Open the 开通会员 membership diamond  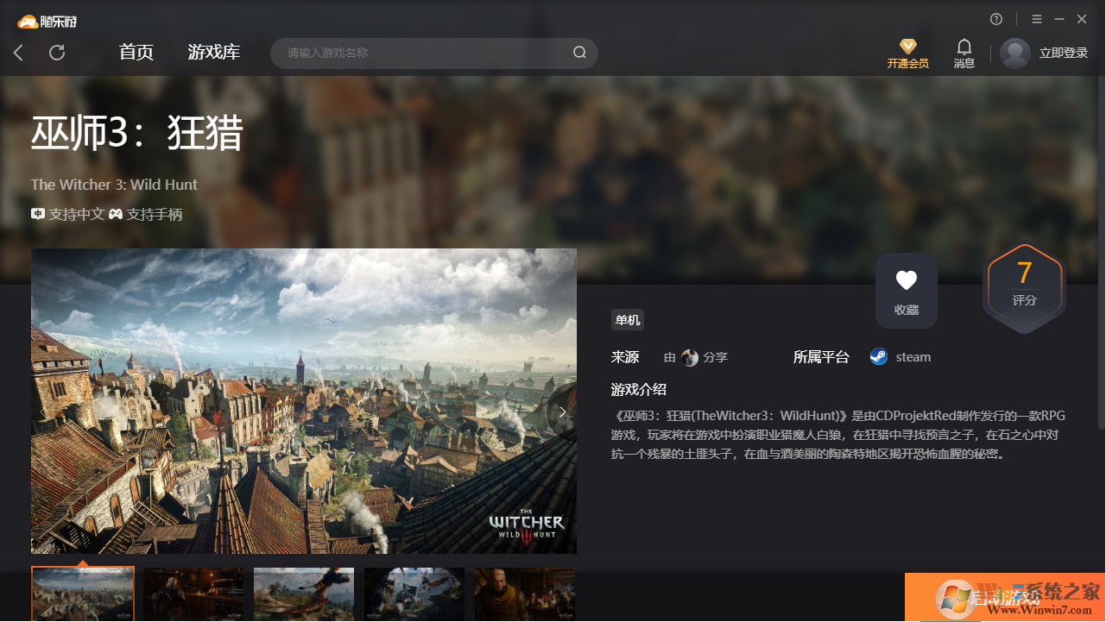pyautogui.click(x=907, y=53)
